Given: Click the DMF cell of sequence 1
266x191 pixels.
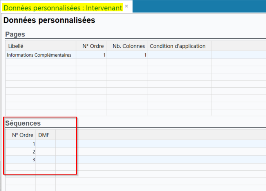Looking at the screenshot, I should [x=45, y=144].
